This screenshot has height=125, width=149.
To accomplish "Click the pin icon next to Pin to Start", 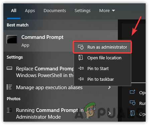I will pyautogui.click(x=81, y=68).
